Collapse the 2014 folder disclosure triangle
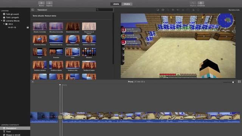242x136 pixels. [4, 24]
